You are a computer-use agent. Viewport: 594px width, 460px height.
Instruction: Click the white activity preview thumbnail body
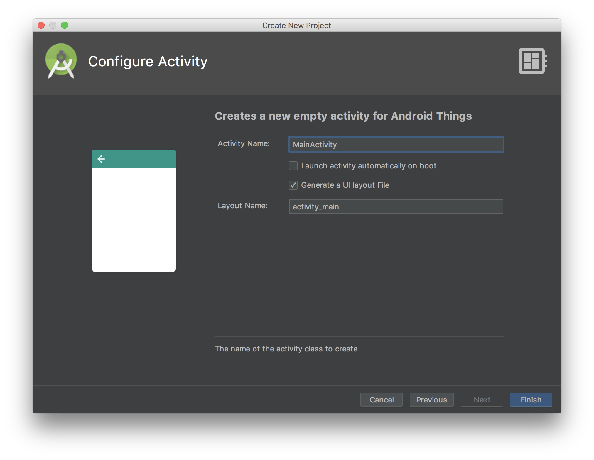click(x=134, y=220)
